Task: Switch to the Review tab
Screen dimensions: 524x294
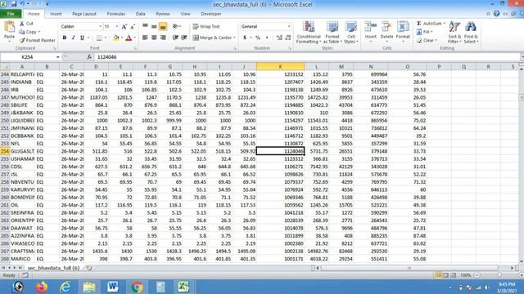Action: coord(163,14)
